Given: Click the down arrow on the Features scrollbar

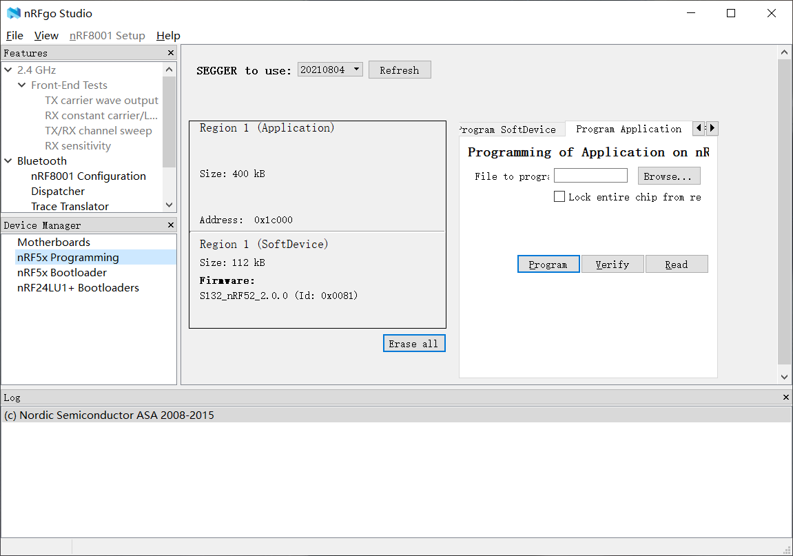Looking at the screenshot, I should click(169, 204).
